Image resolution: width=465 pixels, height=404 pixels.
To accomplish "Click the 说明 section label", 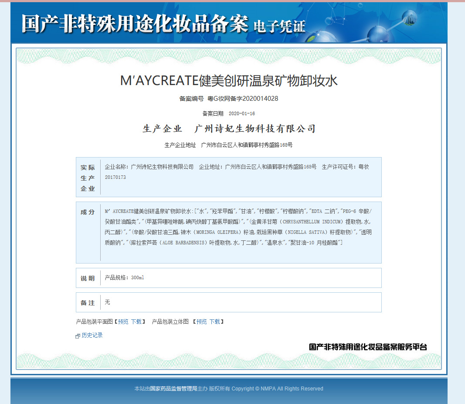I will pos(88,278).
